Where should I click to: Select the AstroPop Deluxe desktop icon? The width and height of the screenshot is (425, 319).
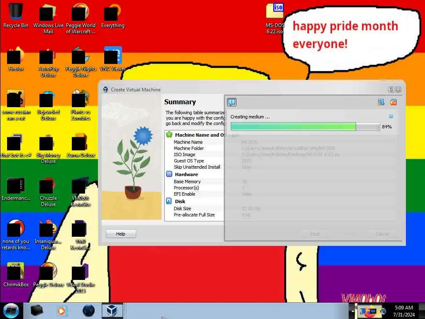coord(48,62)
